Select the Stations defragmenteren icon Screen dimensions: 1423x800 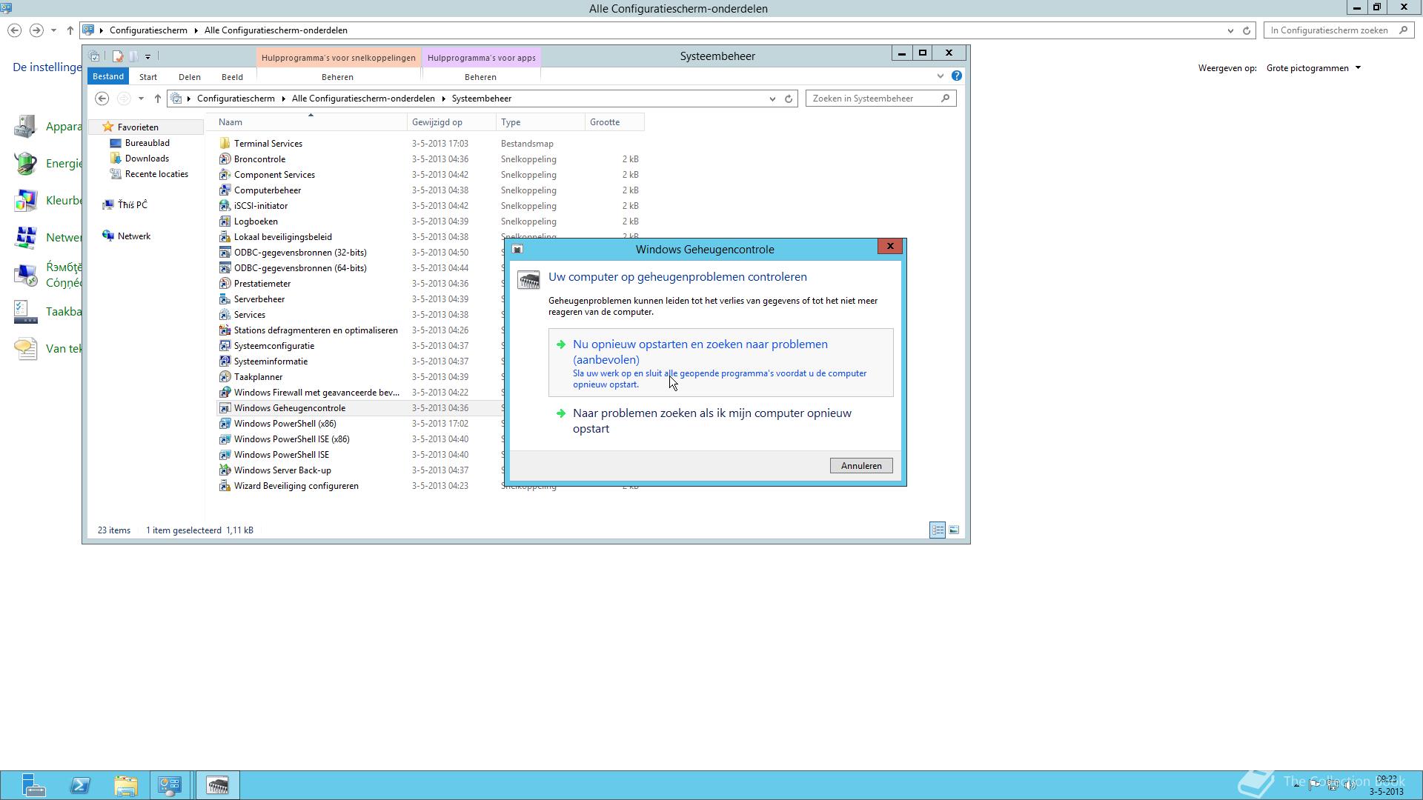point(225,330)
